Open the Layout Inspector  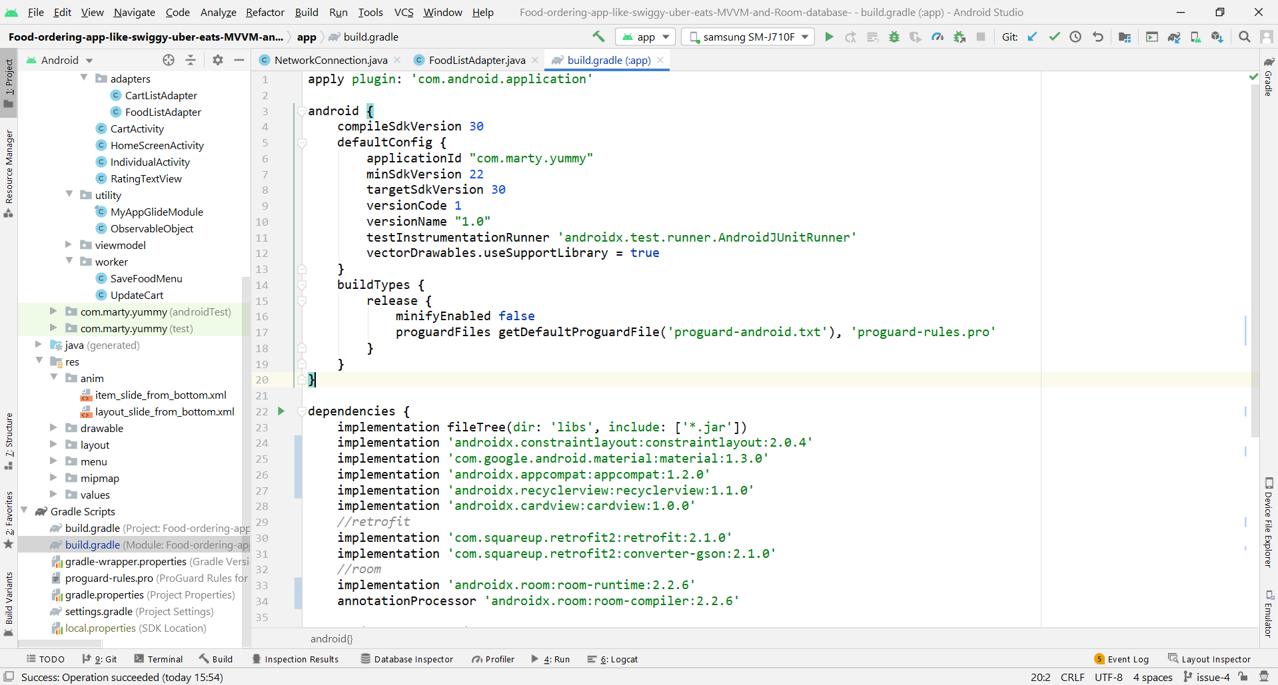[1210, 659]
